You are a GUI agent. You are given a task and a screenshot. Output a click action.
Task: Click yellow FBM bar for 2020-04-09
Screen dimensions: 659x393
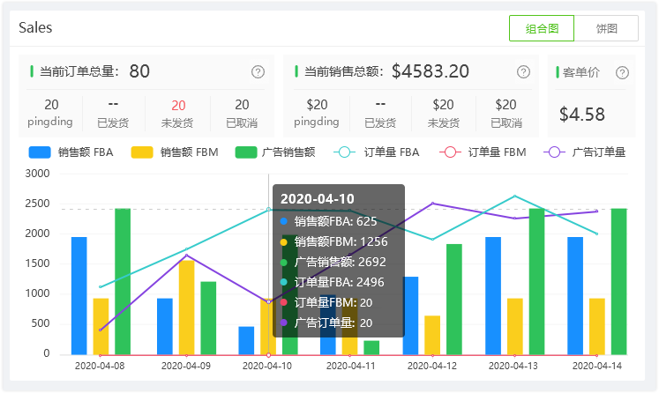(x=187, y=308)
